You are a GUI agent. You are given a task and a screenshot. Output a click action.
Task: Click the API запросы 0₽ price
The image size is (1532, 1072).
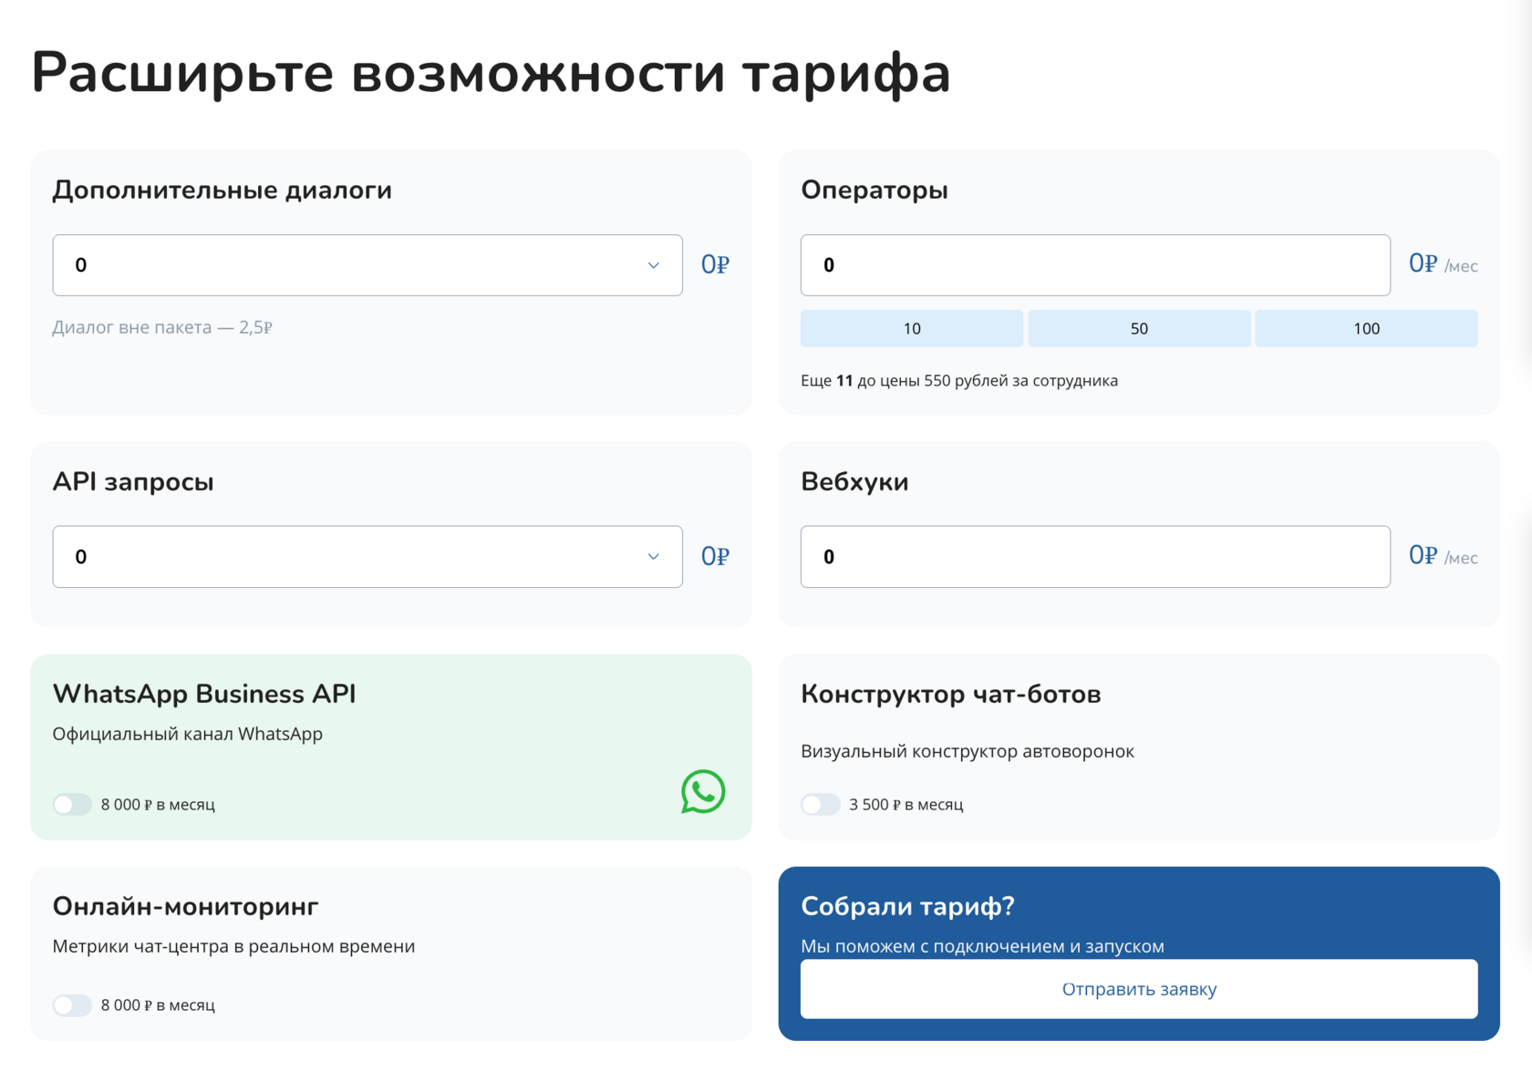coord(715,556)
